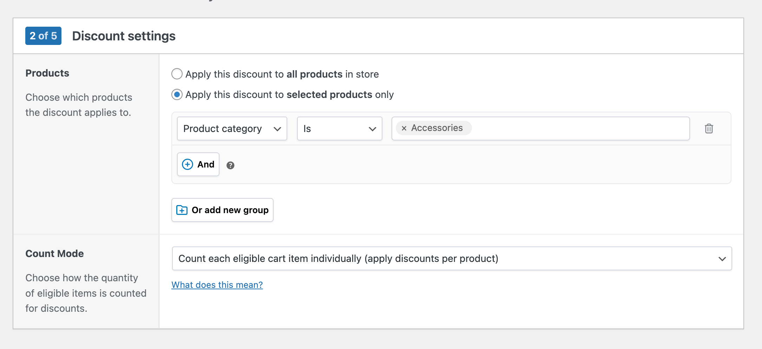
Task: Click Or add new group button
Action: click(222, 210)
